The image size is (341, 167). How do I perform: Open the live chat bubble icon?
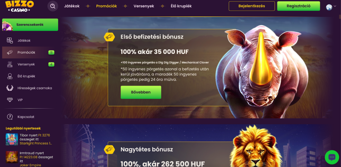pyautogui.click(x=332, y=157)
